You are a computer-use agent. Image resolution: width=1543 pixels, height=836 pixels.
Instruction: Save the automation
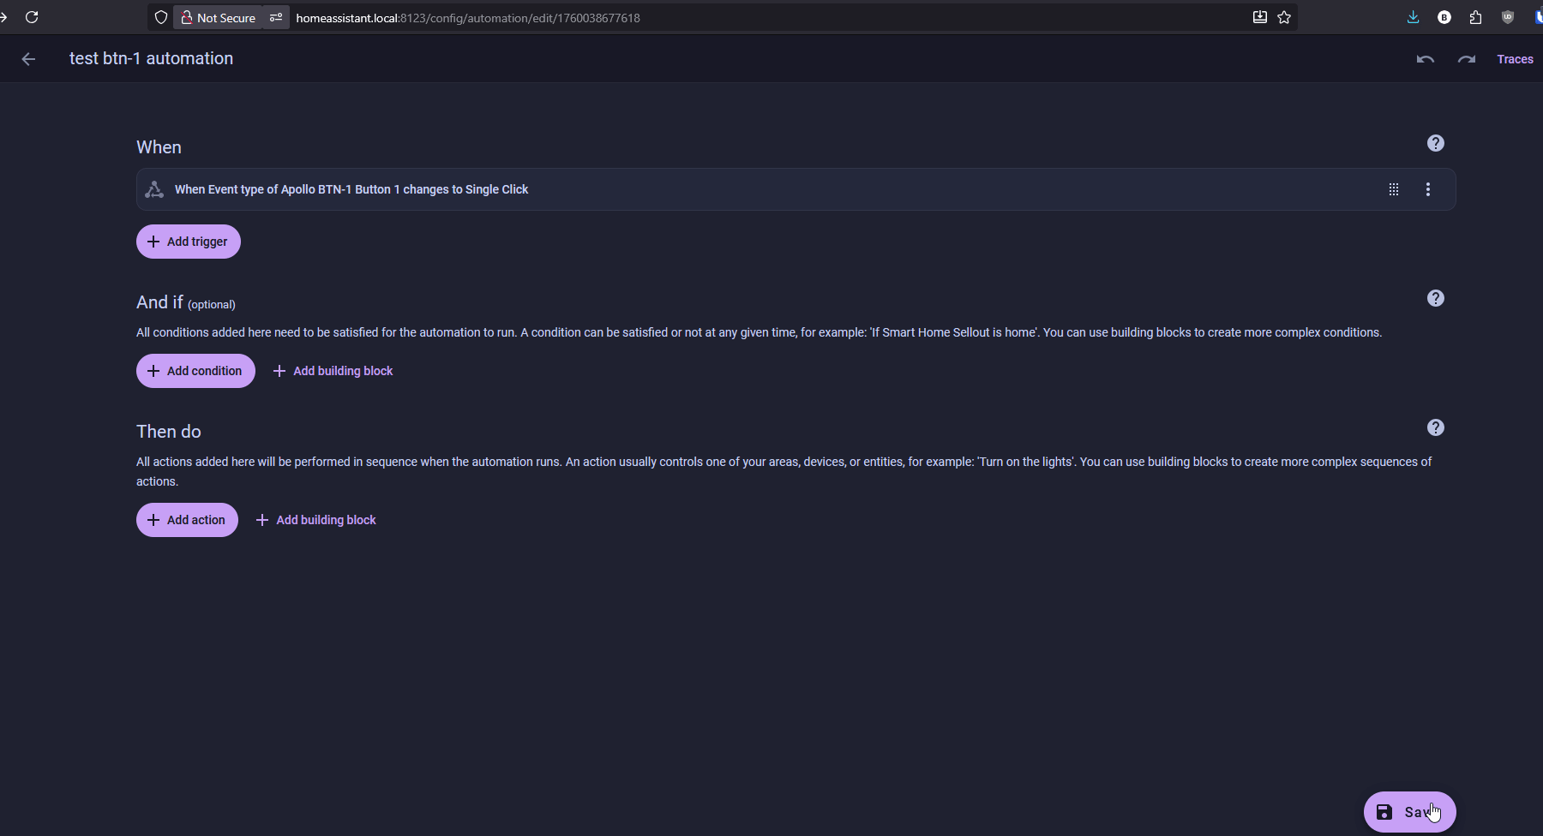point(1408,812)
